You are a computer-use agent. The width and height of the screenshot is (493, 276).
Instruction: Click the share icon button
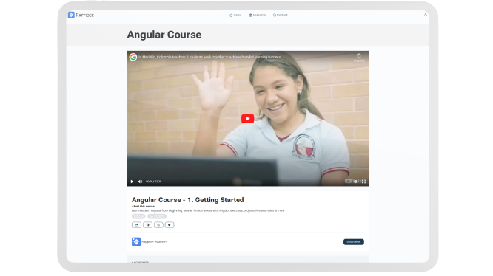136,224
